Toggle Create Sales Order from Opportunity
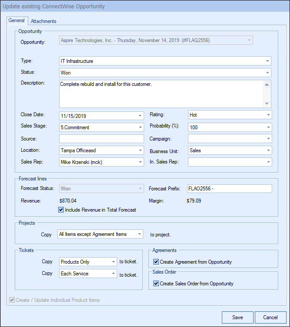The width and height of the screenshot is (290, 327). click(x=156, y=284)
